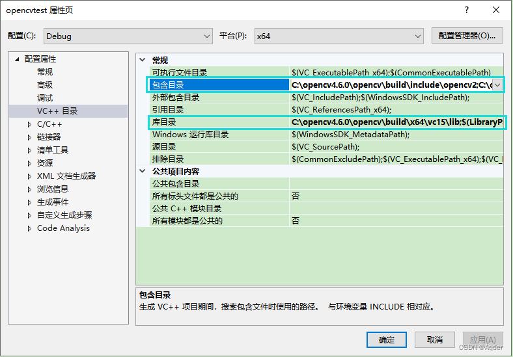Click the 确定 button
513x357 pixels.
pyautogui.click(x=387, y=339)
